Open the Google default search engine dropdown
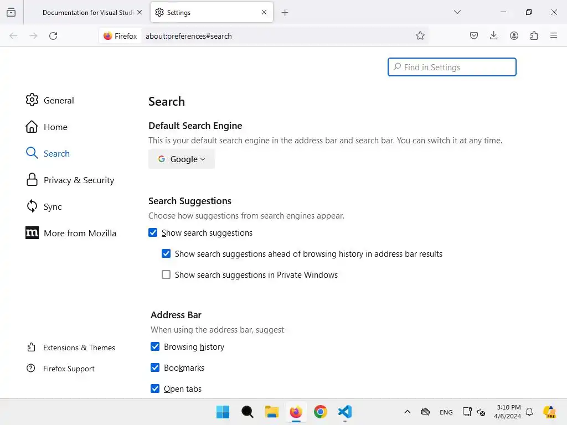 (182, 159)
